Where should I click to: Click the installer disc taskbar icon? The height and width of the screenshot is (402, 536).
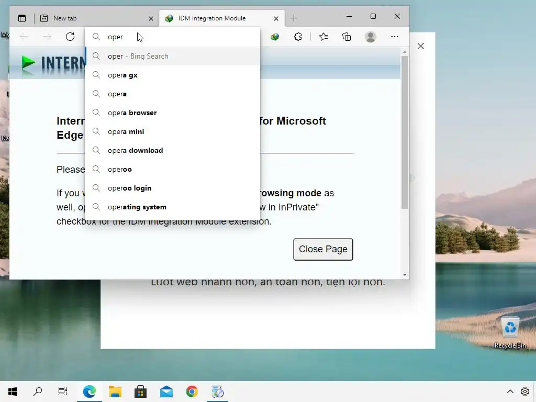tap(217, 392)
